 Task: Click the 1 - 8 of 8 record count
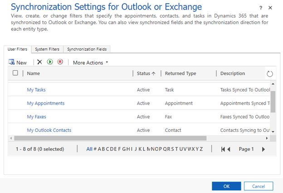click(40, 149)
